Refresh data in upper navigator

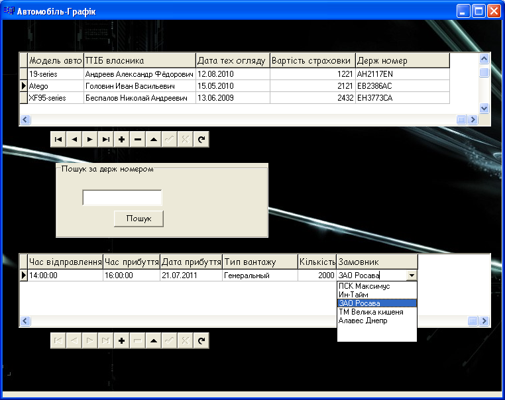pos(201,140)
